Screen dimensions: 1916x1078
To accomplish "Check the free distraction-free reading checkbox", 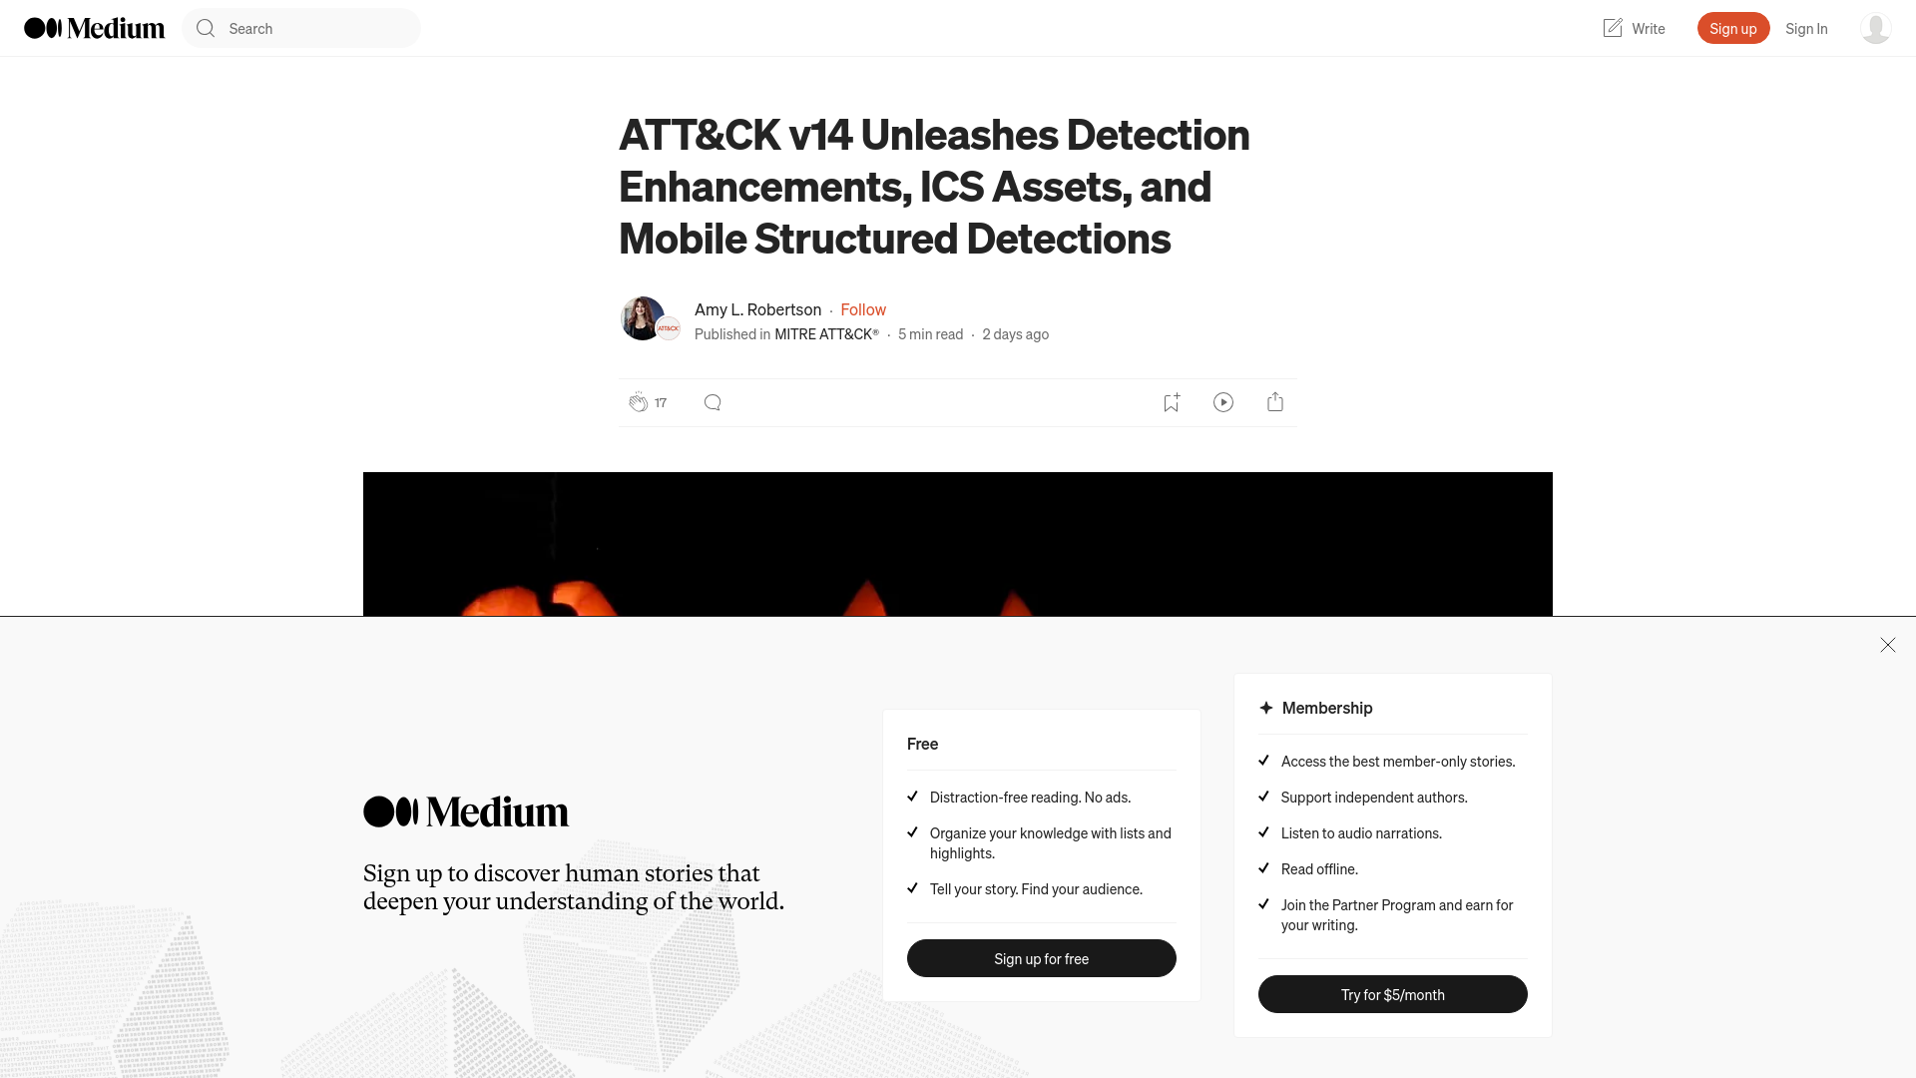I will [x=912, y=797].
